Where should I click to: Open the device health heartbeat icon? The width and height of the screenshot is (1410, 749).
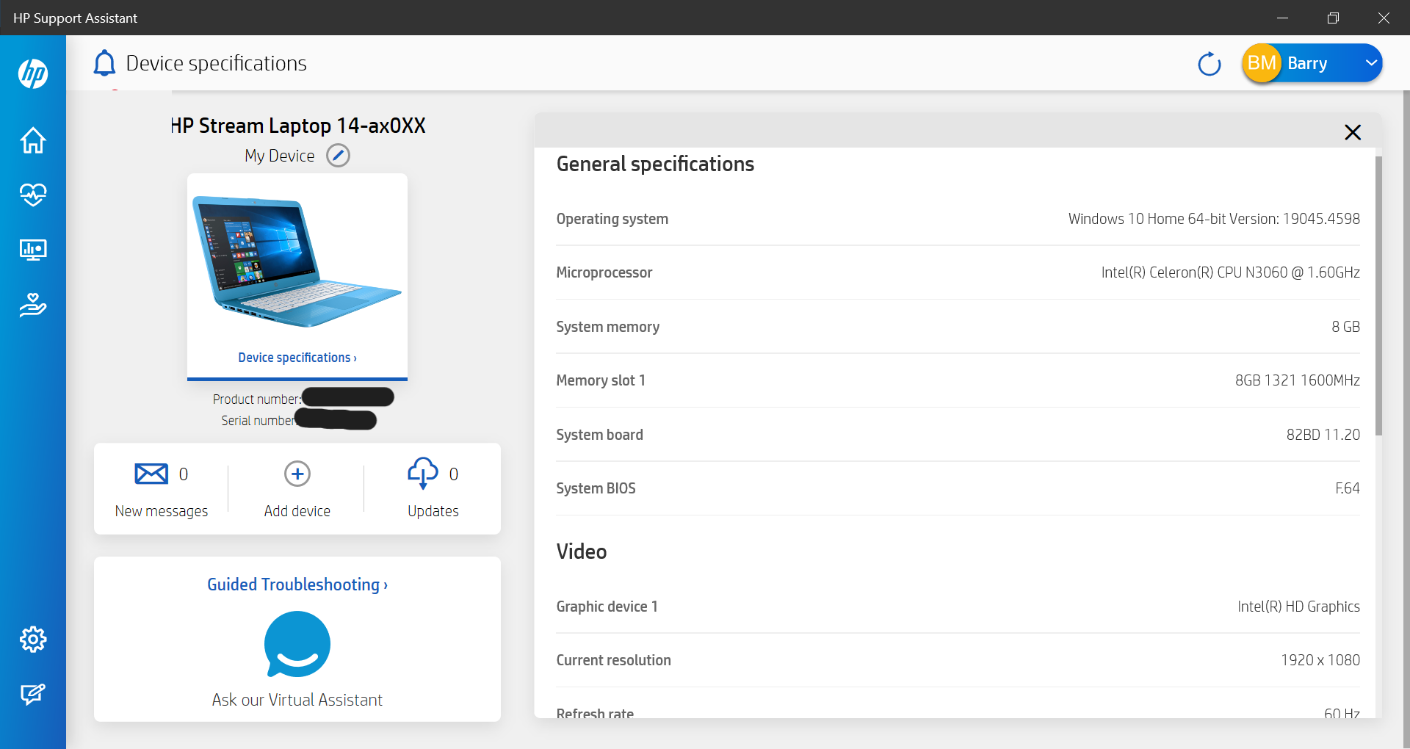[33, 195]
